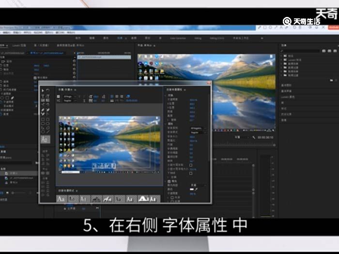Pick the Rectangle shape tool in title tools
339x254 pixels.
click(x=43, y=118)
